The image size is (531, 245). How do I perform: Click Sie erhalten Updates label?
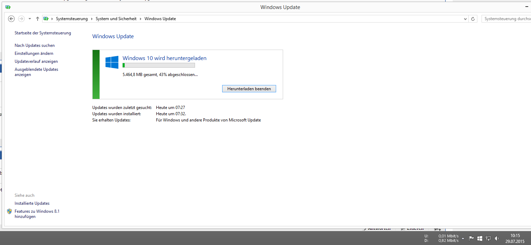111,120
